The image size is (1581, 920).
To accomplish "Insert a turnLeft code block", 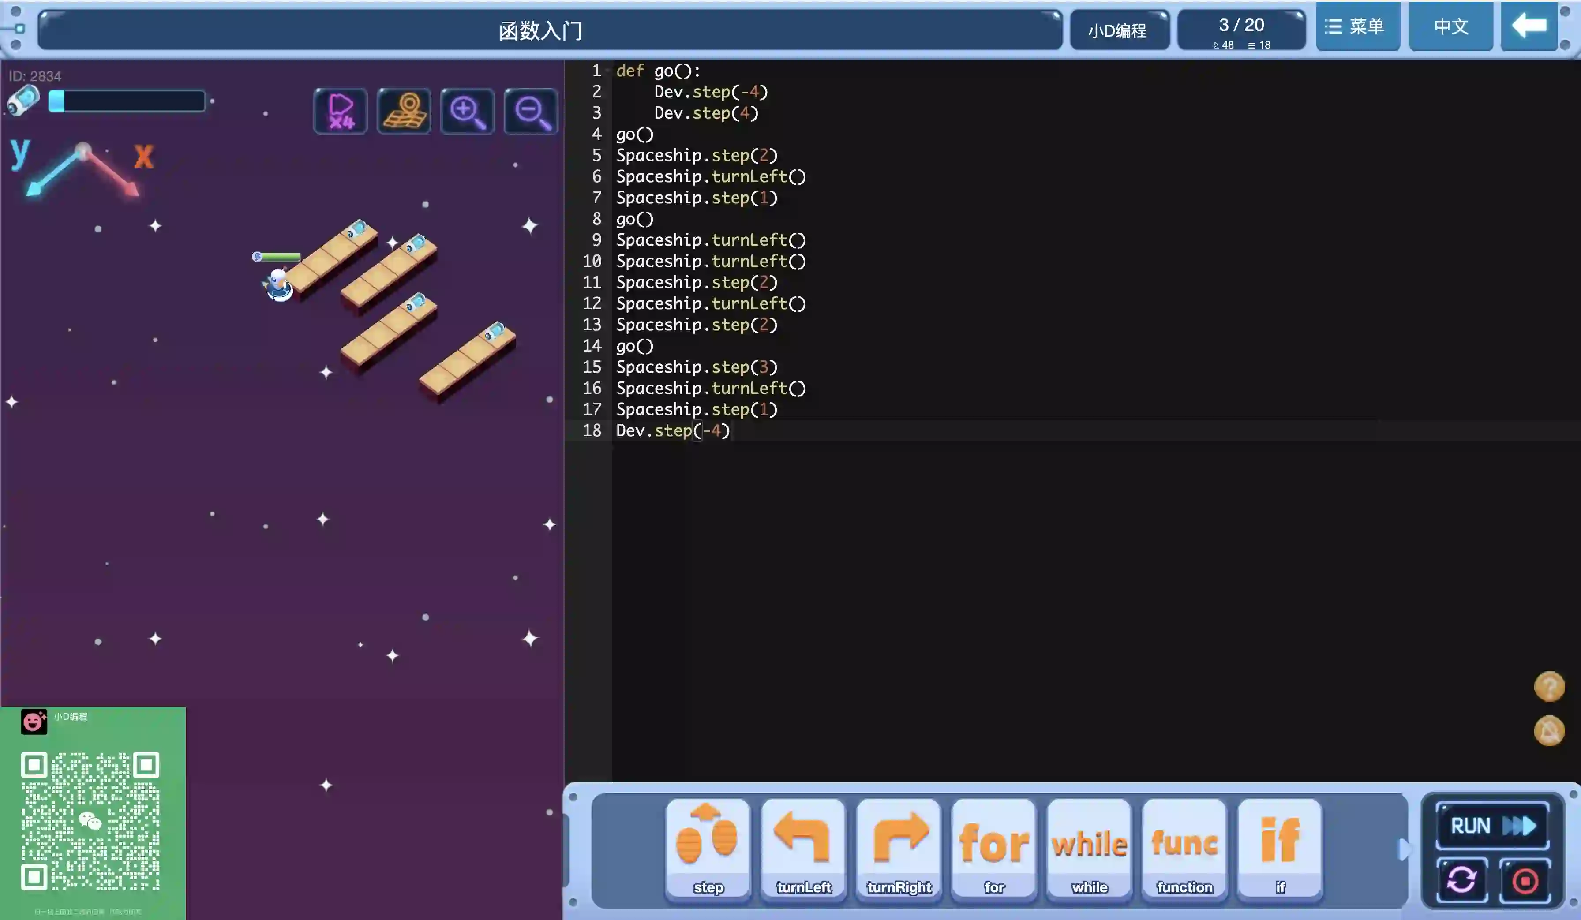I will [803, 848].
